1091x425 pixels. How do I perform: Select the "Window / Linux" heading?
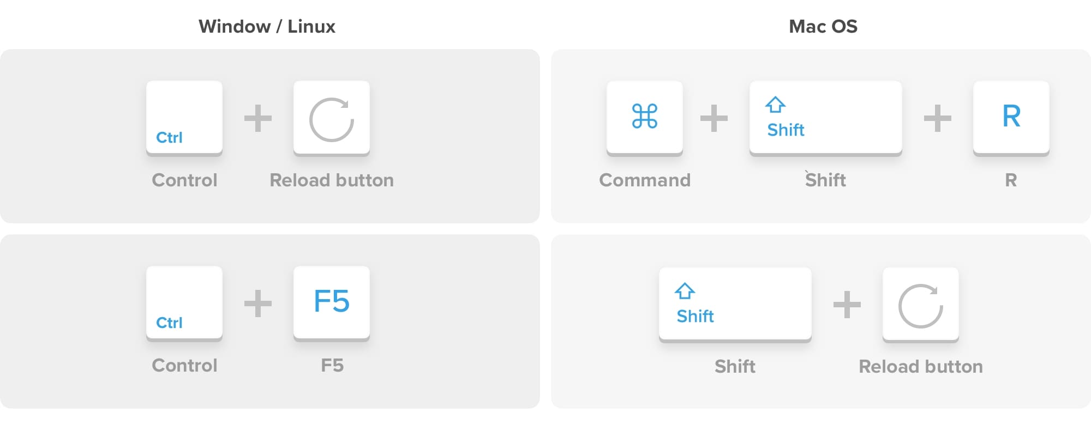click(x=267, y=26)
